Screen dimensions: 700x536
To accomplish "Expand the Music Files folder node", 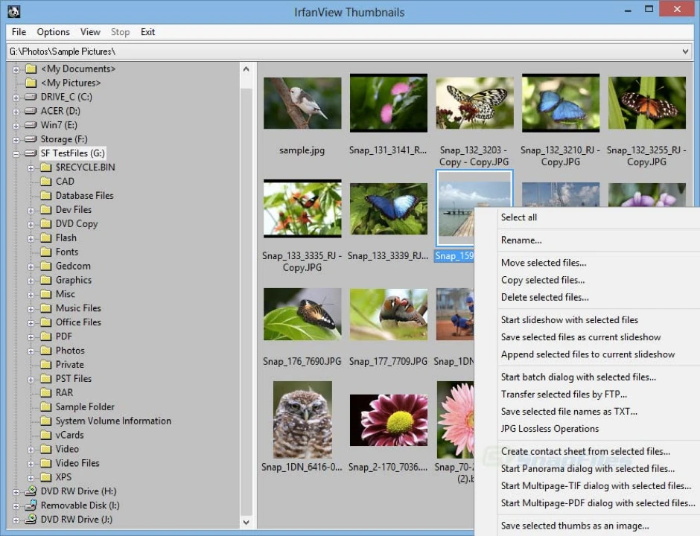I will (x=31, y=308).
